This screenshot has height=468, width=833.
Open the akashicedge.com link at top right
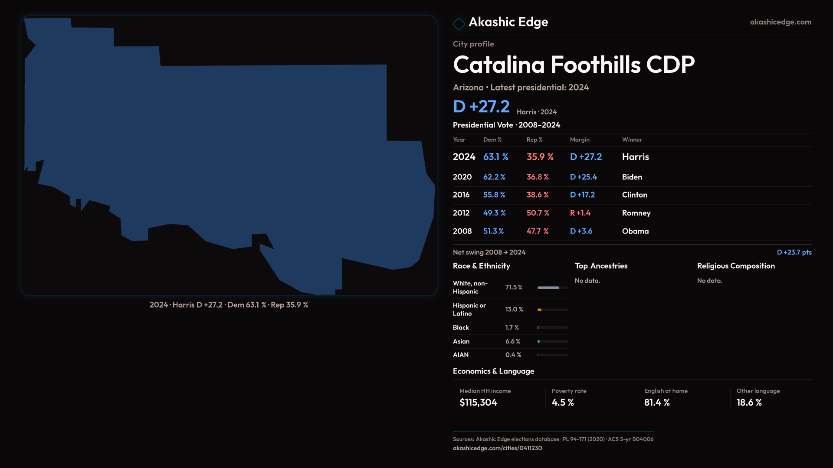(780, 22)
